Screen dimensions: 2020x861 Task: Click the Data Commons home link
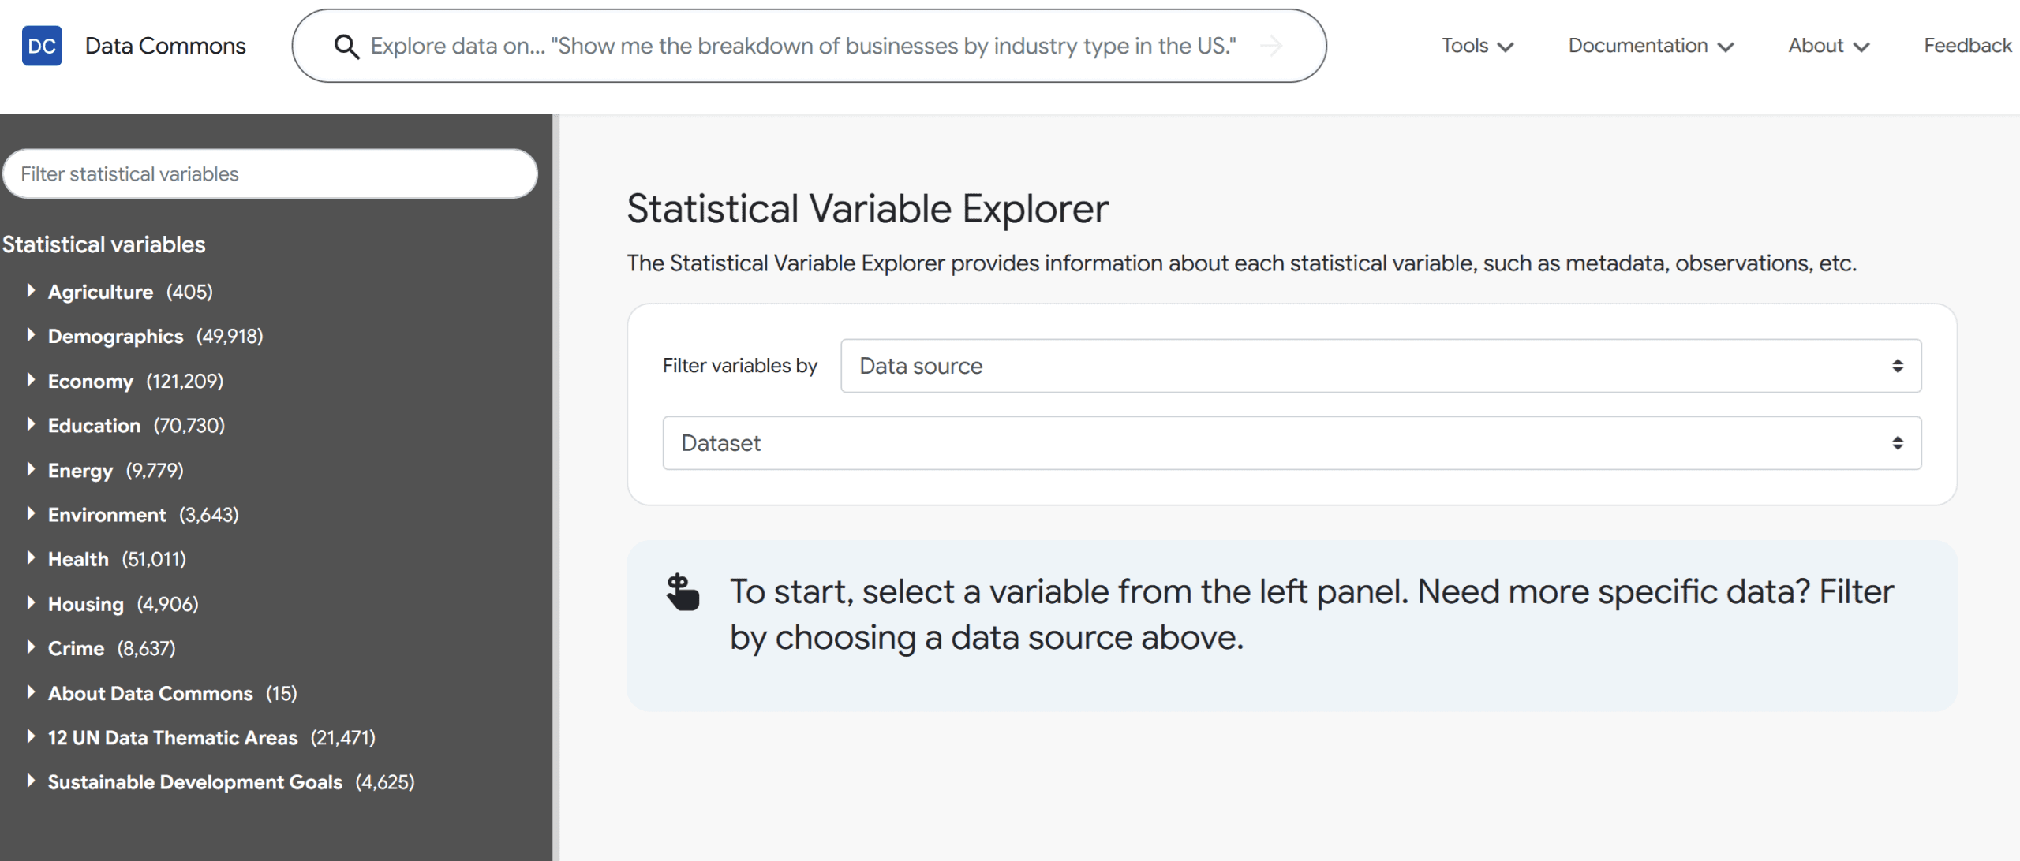coord(166,46)
